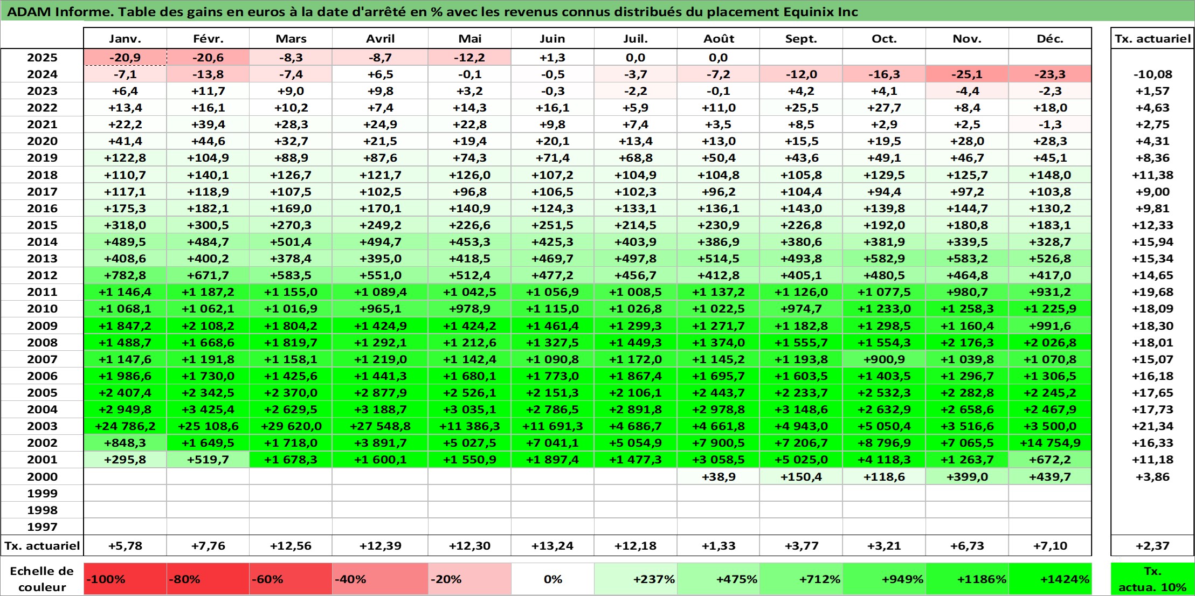The width and height of the screenshot is (1195, 596).
Task: Click the +782,8 cell in the 2012 row
Action: point(125,275)
